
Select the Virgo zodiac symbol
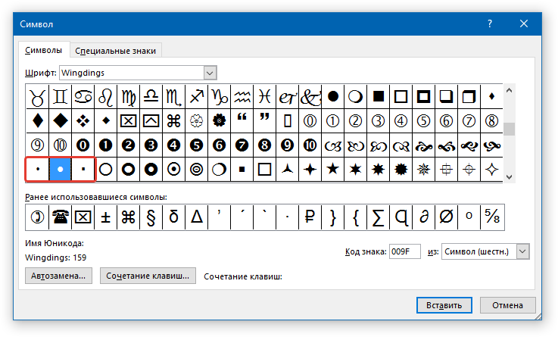pos(129,97)
